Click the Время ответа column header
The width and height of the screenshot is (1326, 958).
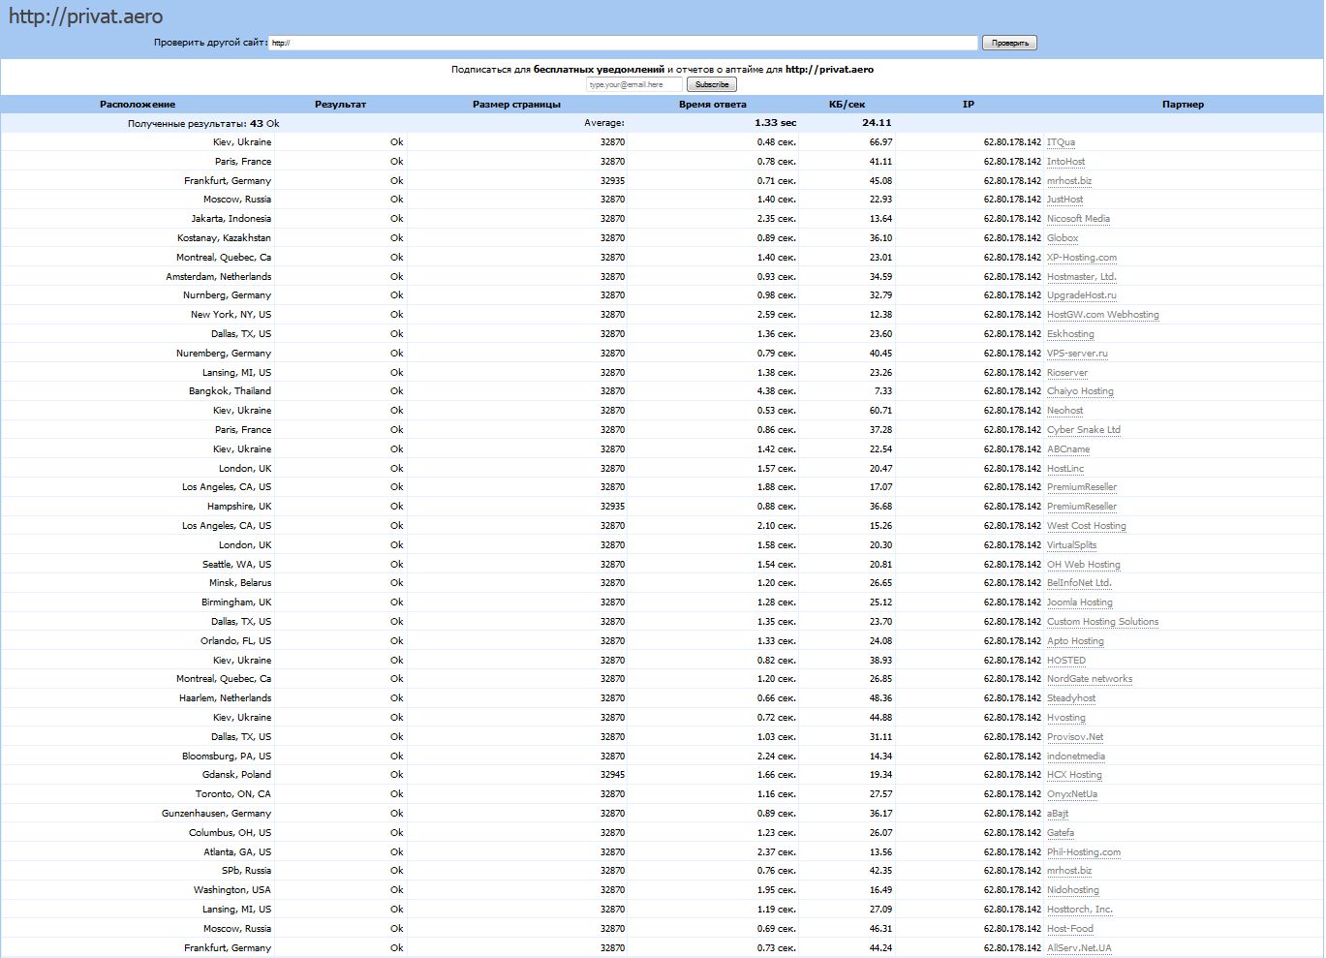(712, 105)
